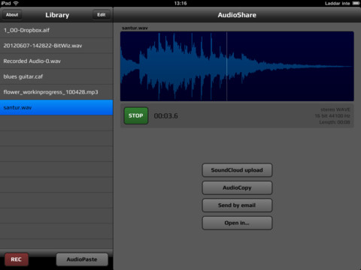Share the file via Send by email
This screenshot has width=361, height=270.
pos(237,205)
